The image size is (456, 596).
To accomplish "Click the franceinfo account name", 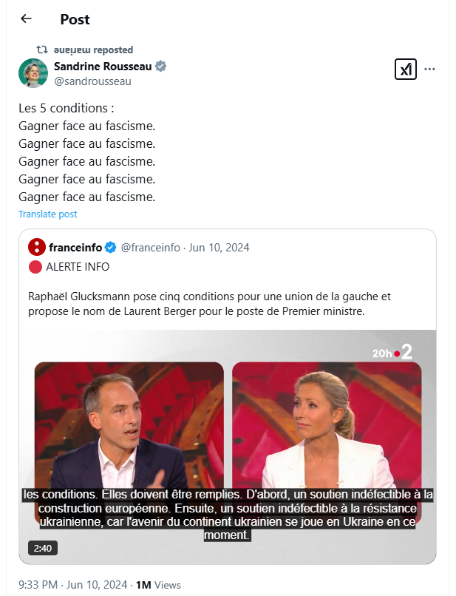I will pos(75,247).
